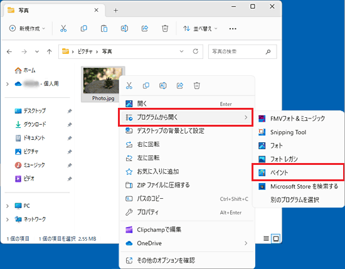Click the Copy icon in Explorer toolbar

[83, 29]
